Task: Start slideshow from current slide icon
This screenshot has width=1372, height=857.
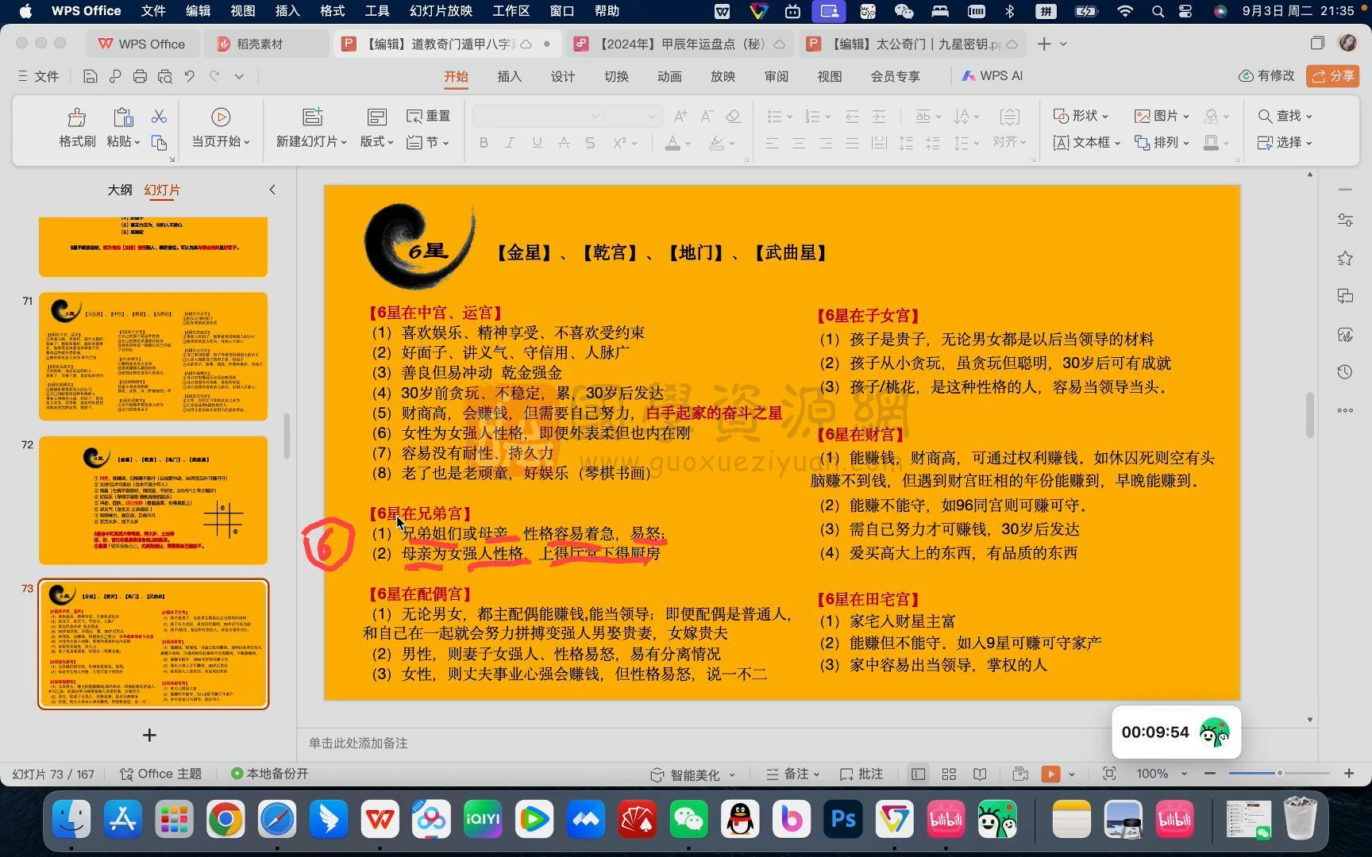Action: tap(221, 118)
